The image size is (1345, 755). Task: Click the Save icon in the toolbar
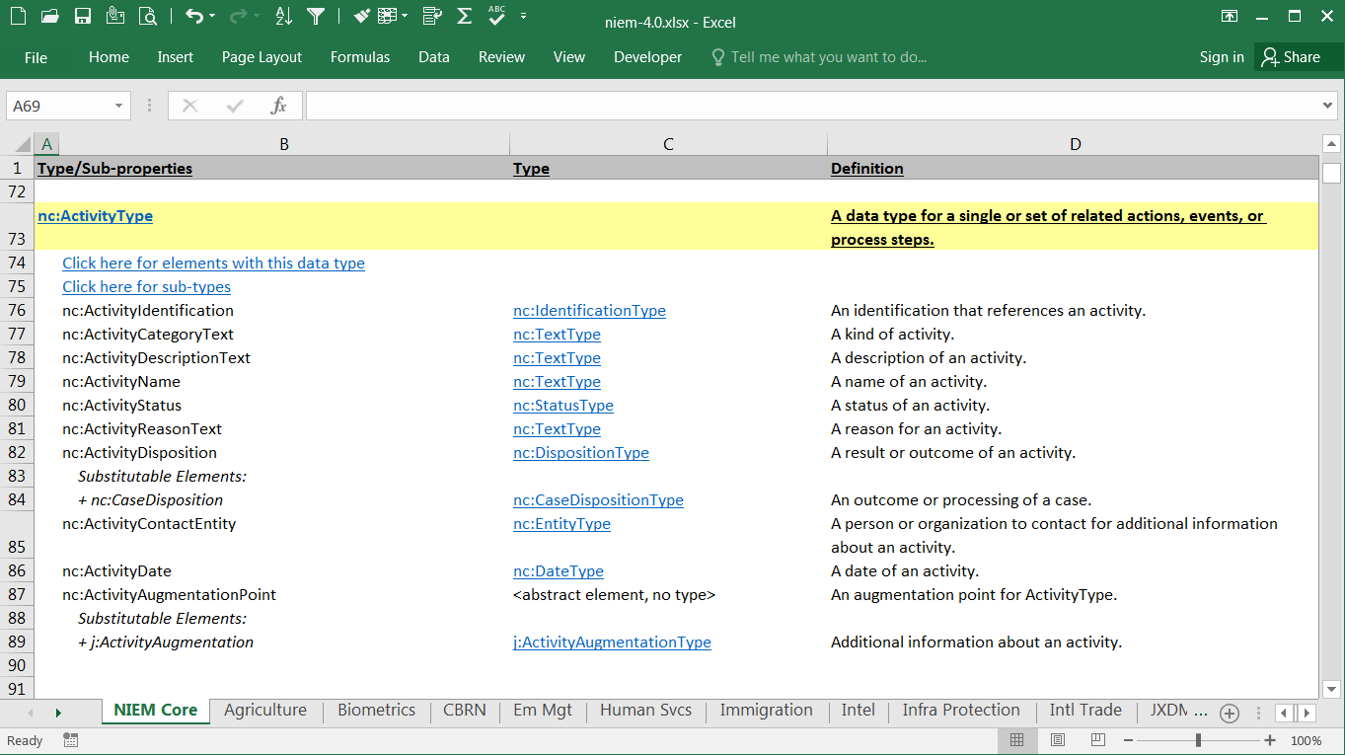click(83, 16)
